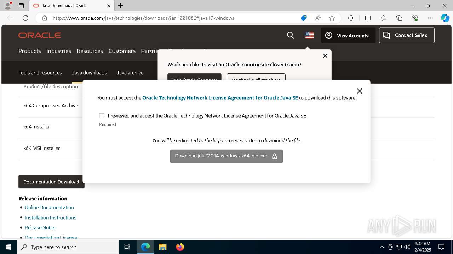This screenshot has width=453, height=254.
Task: Open browser Extensions icon
Action: [x=351, y=18]
